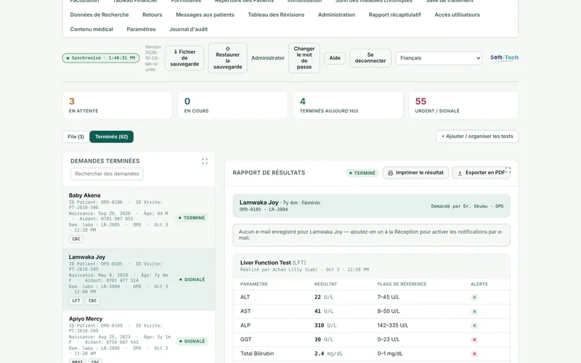Click the Total Bilirubin high alert badge
The height and width of the screenshot is (363, 581).
click(474, 354)
